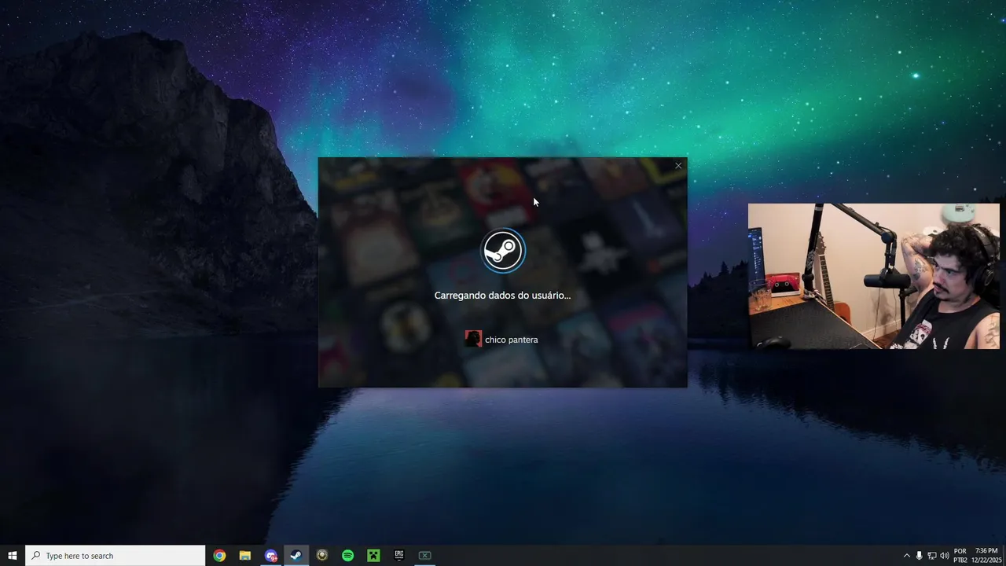Show hidden system tray icons
The height and width of the screenshot is (566, 1006).
[x=906, y=556]
